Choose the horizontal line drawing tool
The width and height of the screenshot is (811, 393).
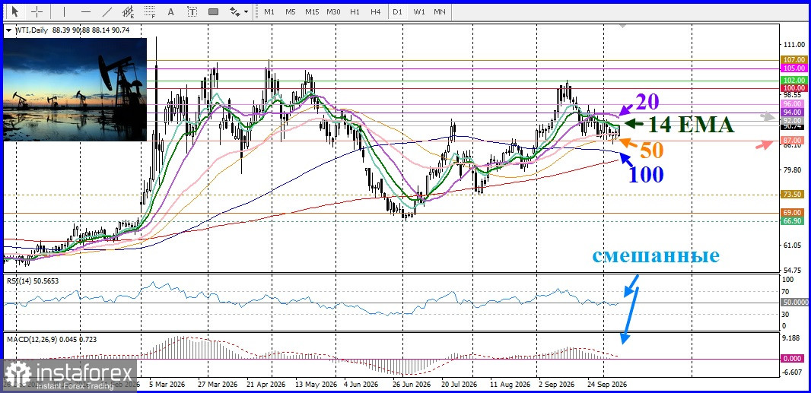[x=86, y=11]
